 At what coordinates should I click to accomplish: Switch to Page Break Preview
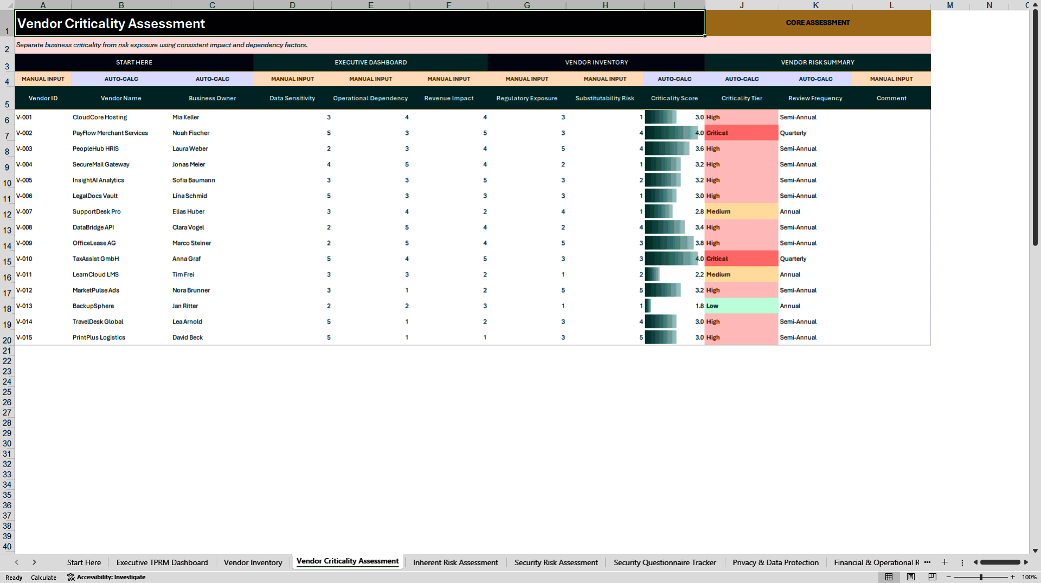pyautogui.click(x=933, y=577)
